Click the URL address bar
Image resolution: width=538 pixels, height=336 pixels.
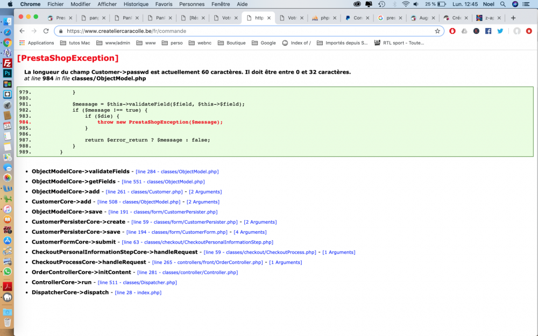[x=242, y=31]
